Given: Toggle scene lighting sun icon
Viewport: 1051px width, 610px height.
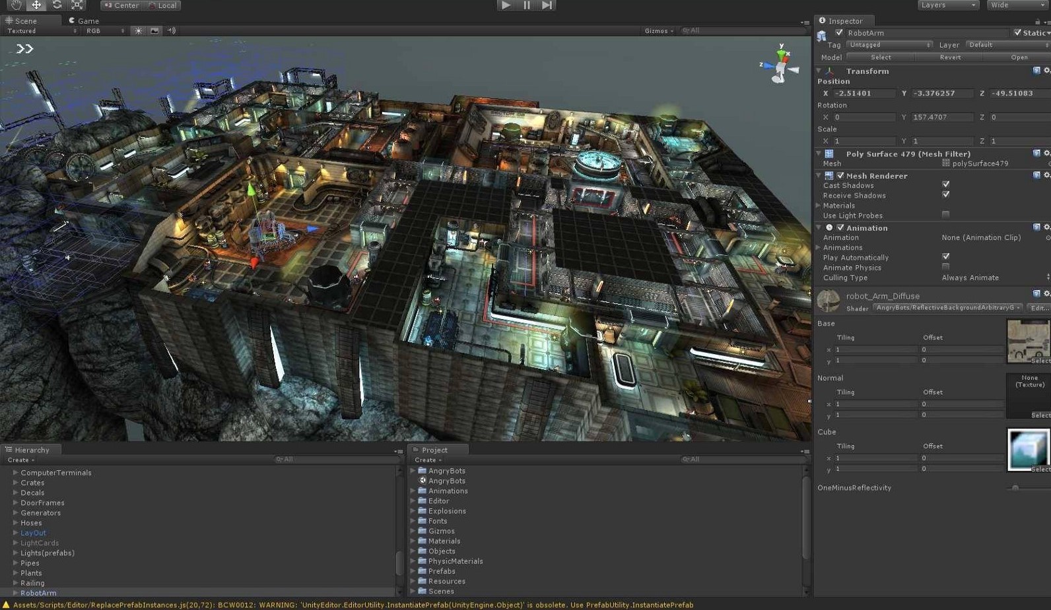Looking at the screenshot, I should (138, 30).
